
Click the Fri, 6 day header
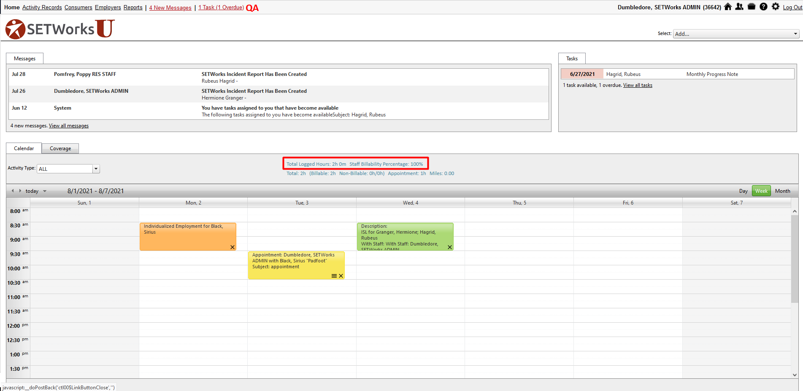(628, 203)
